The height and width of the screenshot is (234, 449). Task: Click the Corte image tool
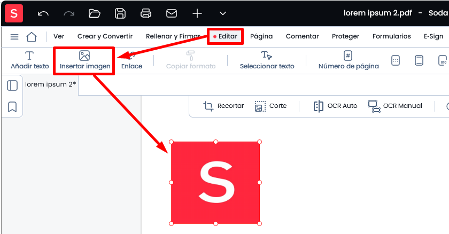(x=270, y=106)
